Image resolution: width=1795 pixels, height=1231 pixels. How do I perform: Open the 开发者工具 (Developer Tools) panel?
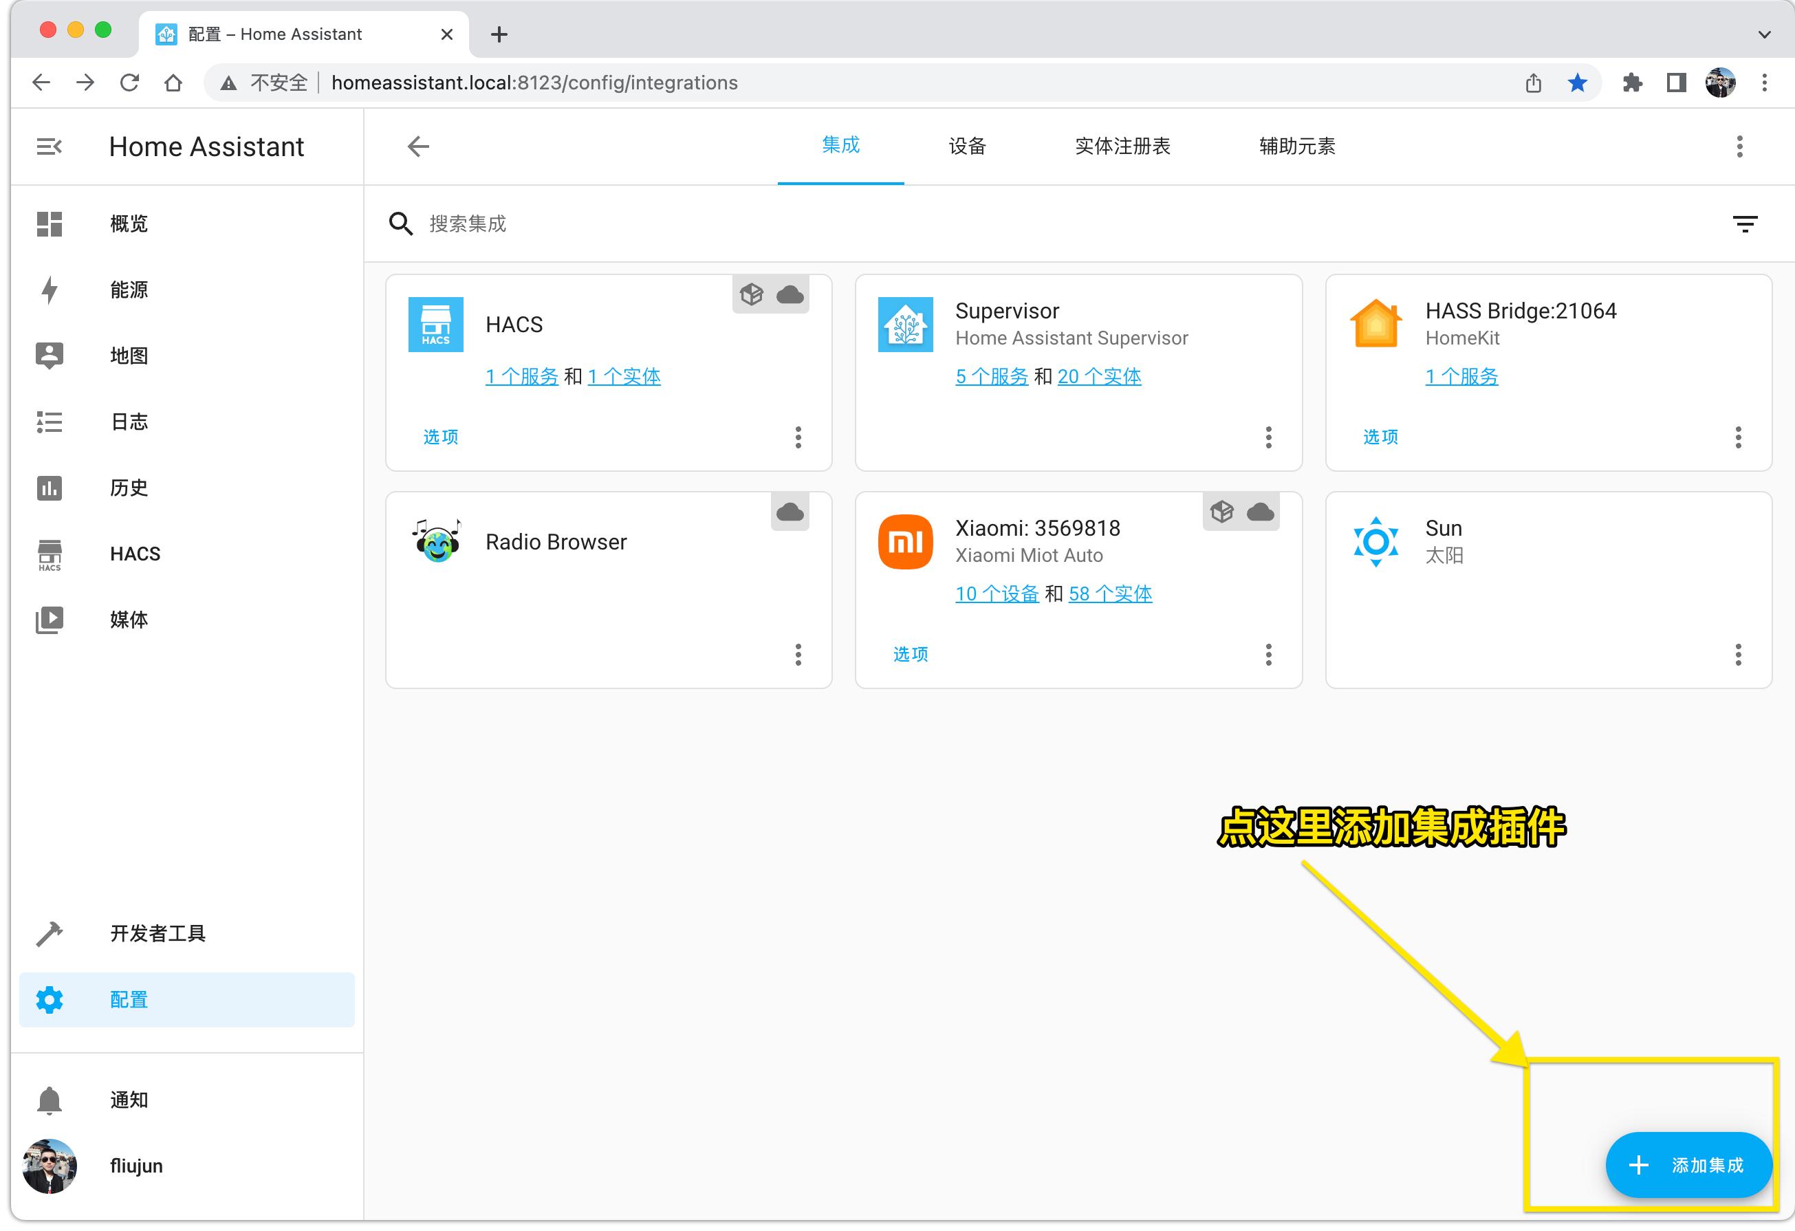coord(158,933)
